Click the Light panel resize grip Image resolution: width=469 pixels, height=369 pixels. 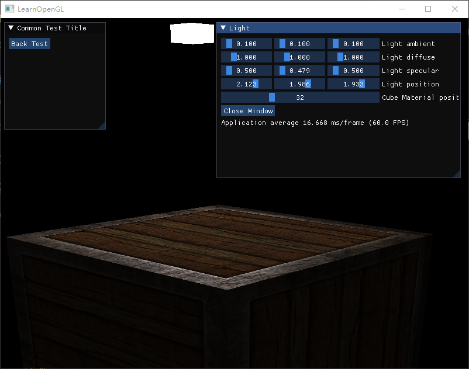[457, 174]
